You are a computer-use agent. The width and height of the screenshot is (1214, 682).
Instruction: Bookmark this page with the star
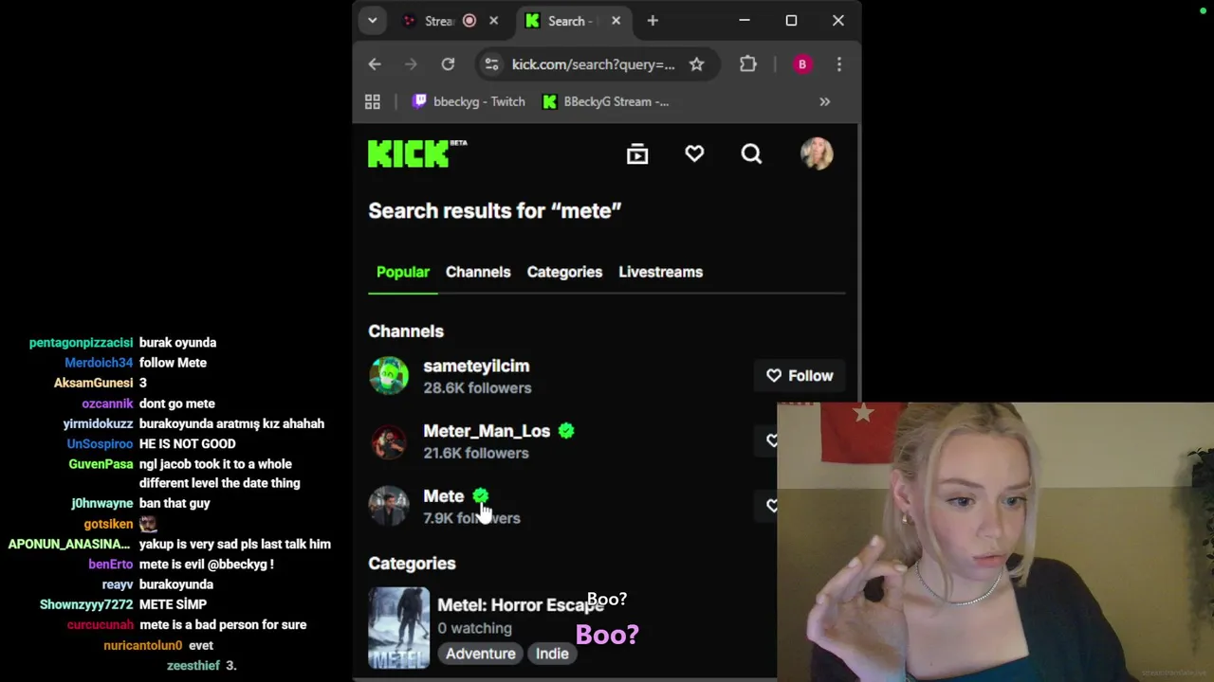(x=697, y=64)
